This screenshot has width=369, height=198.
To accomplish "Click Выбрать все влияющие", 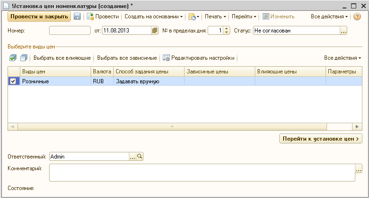I will pyautogui.click(x=62, y=58).
